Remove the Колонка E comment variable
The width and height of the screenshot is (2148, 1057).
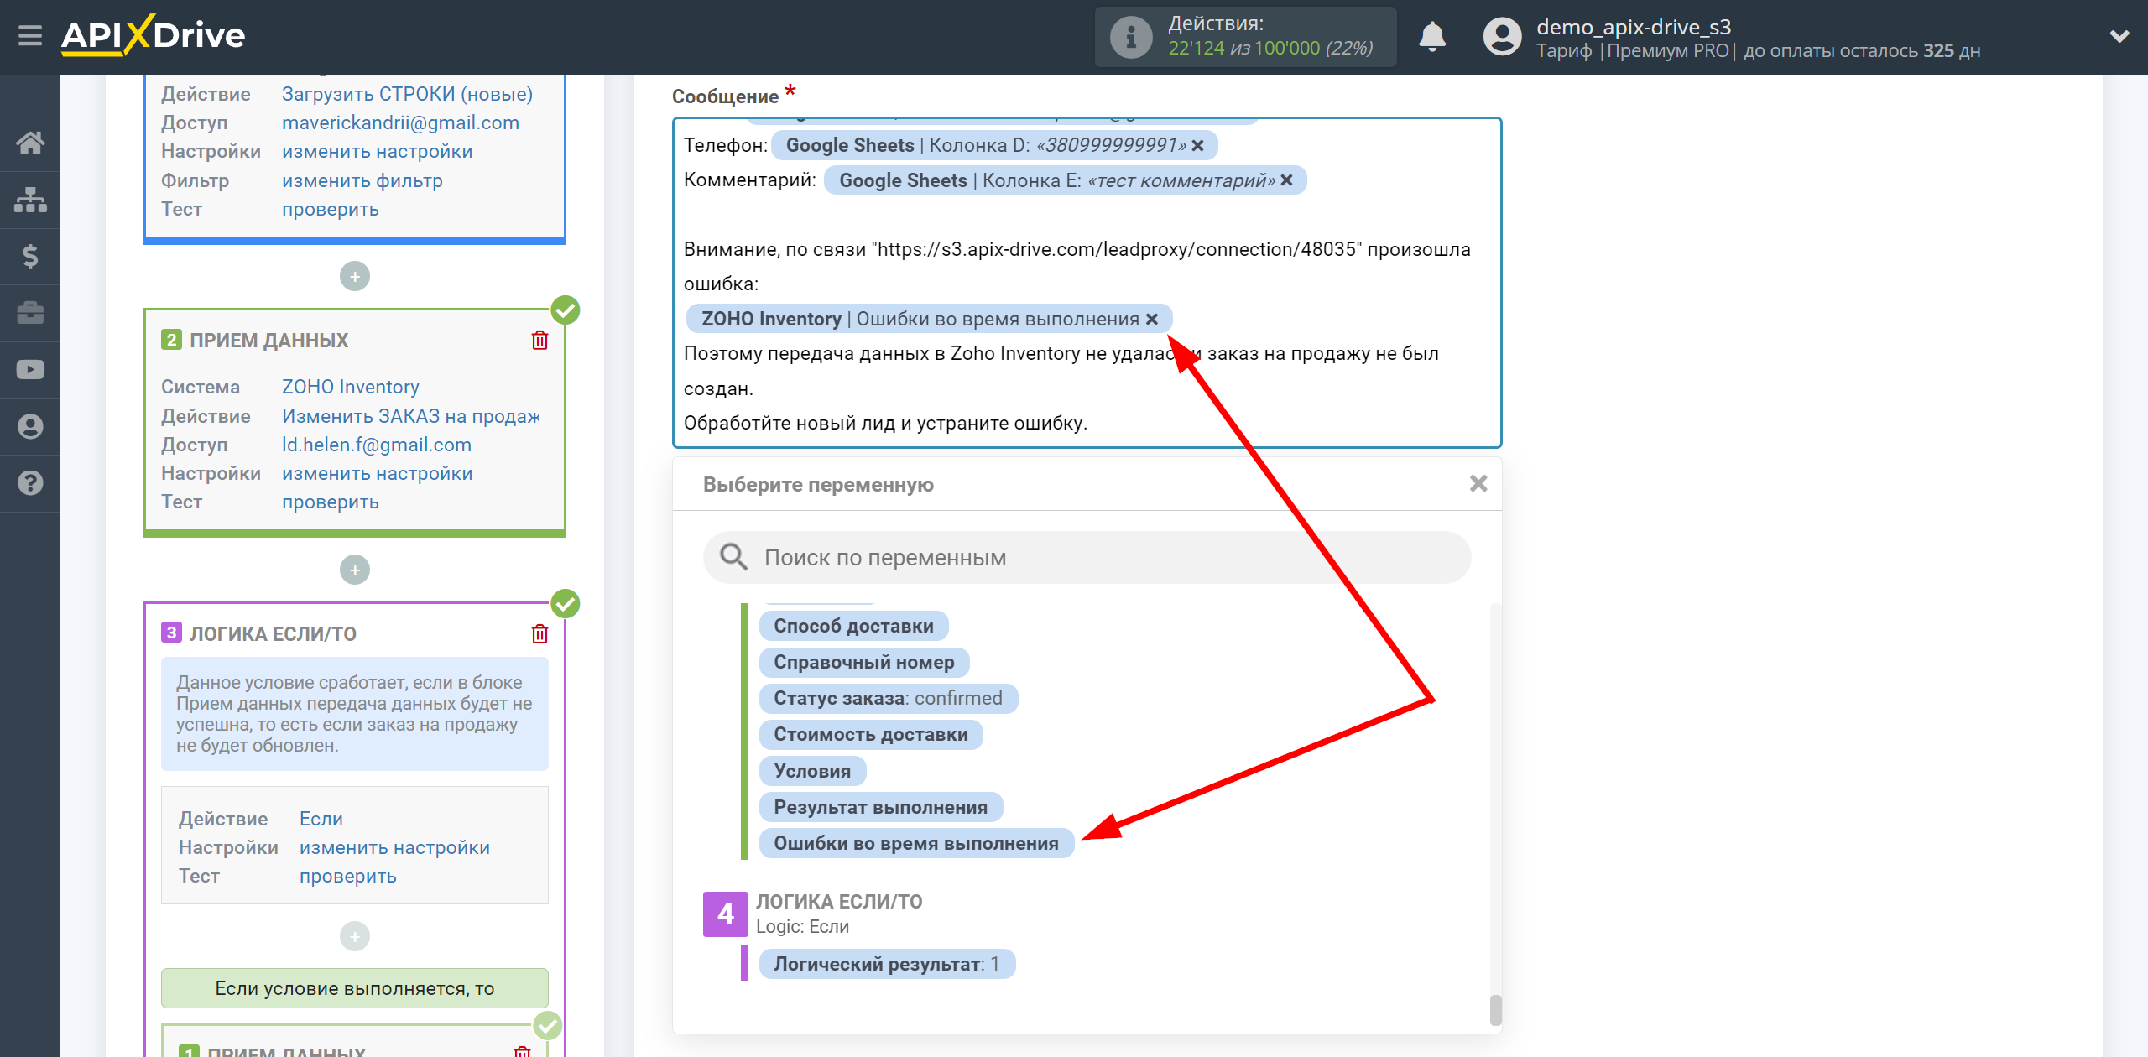[1286, 180]
